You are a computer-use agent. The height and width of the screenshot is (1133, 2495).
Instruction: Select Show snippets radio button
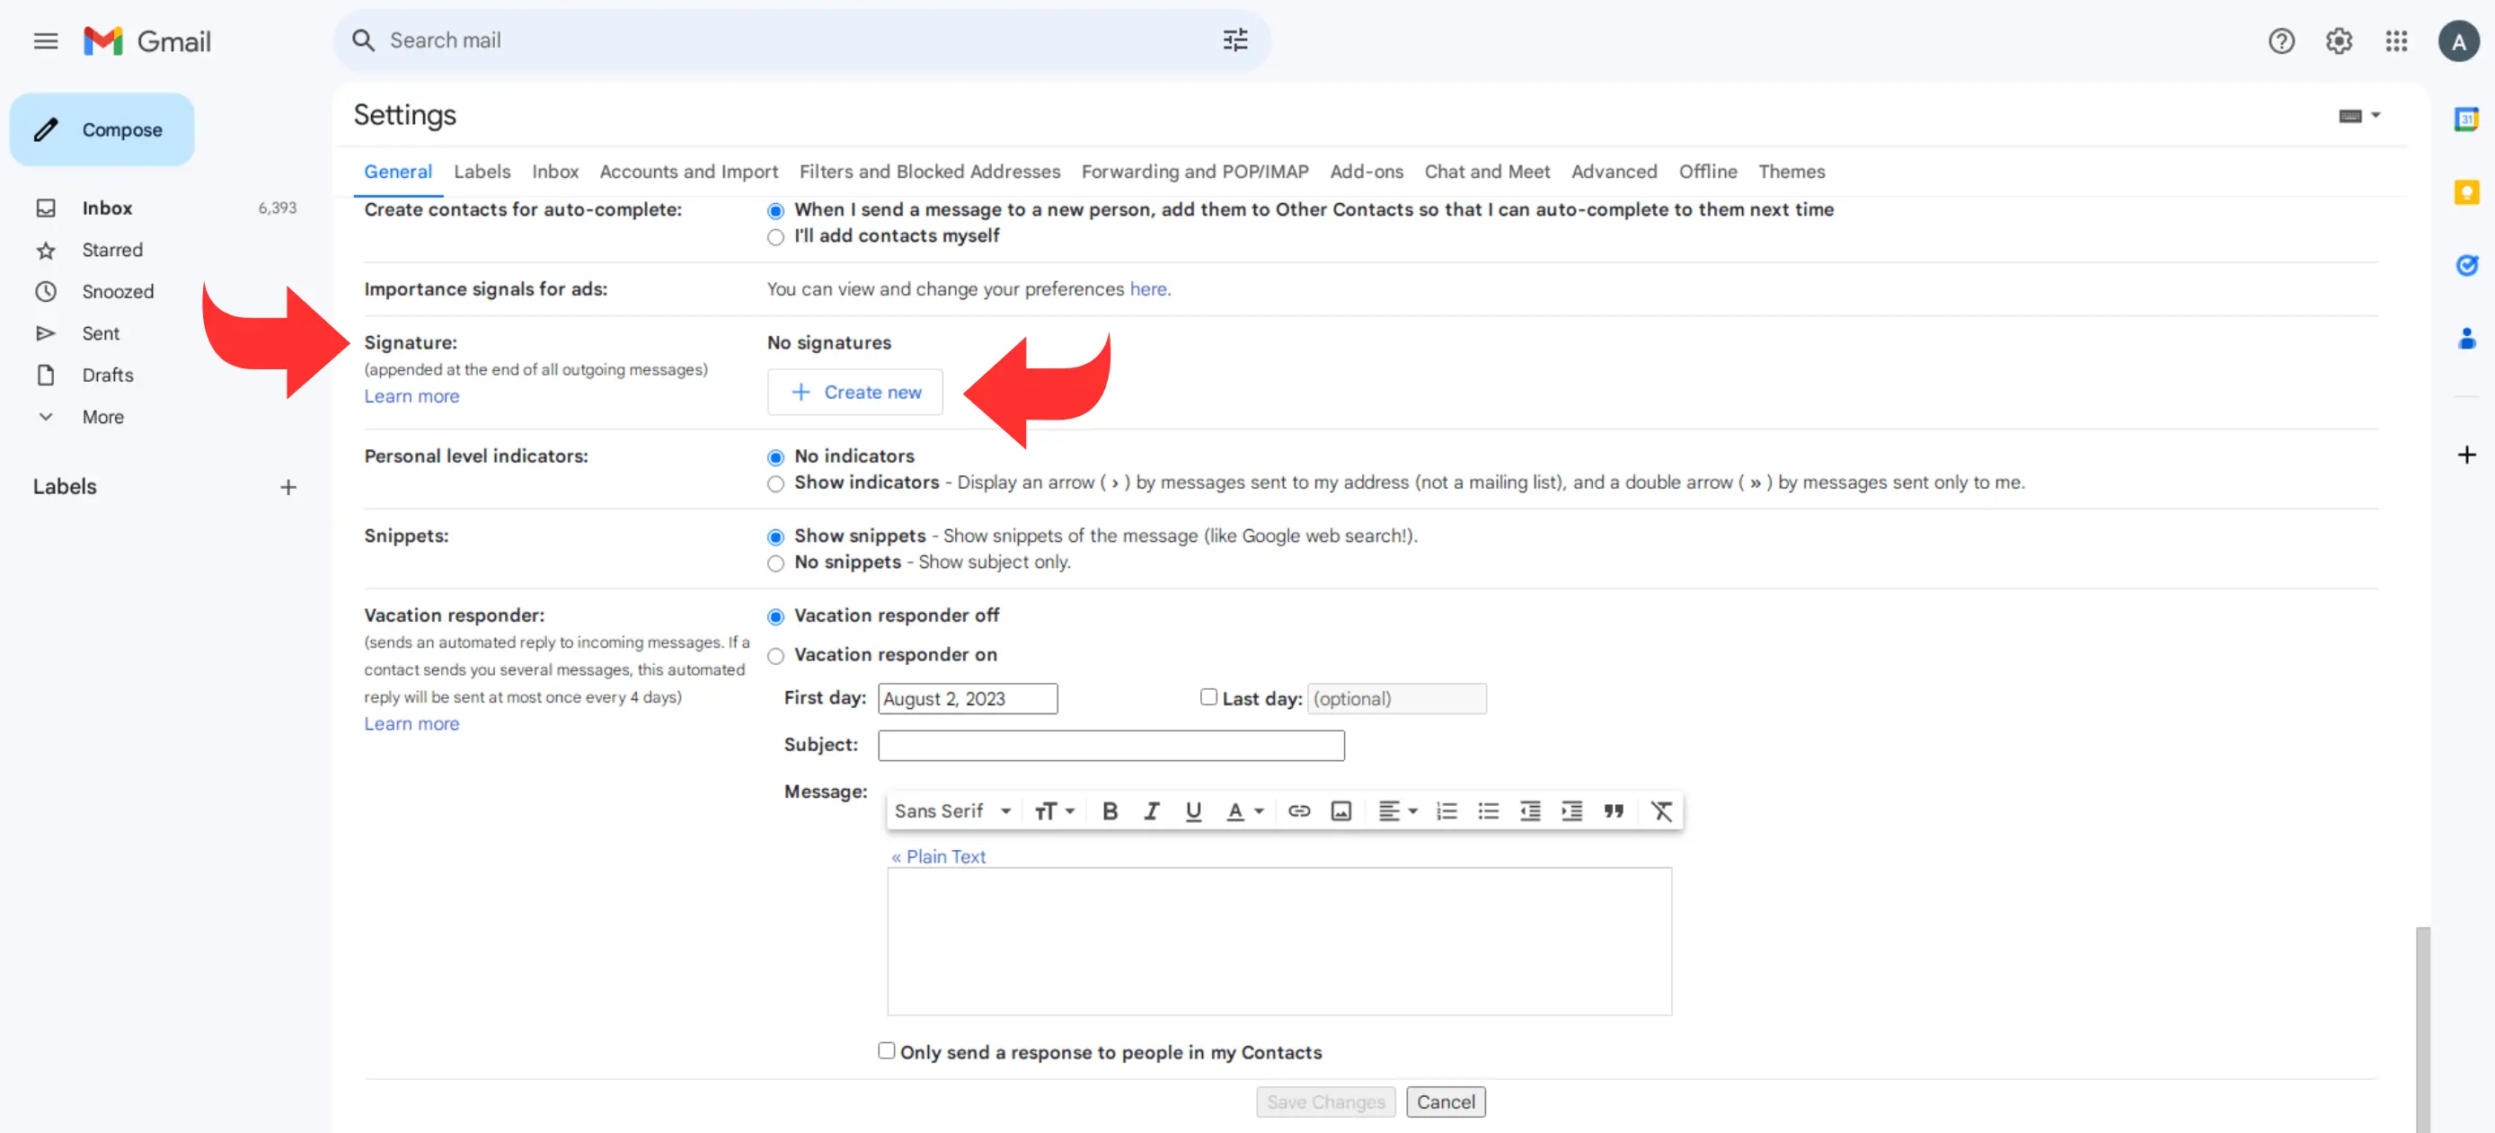(774, 536)
